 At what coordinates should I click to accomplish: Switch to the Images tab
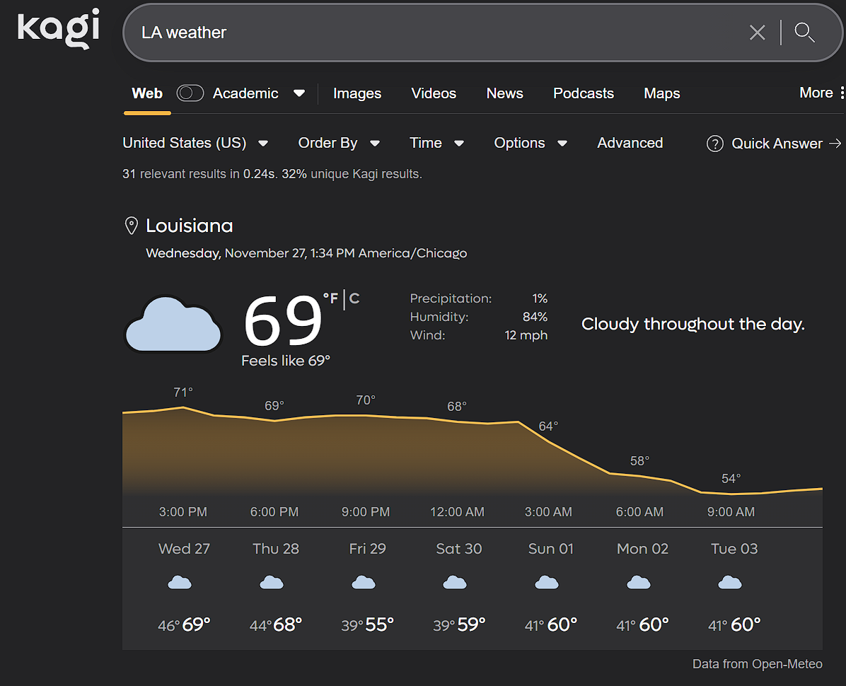[x=357, y=93]
